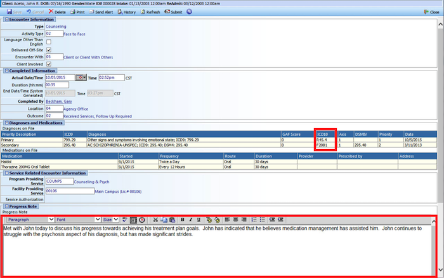The width and height of the screenshot is (444, 278).
Task: Collapse the Diagnoses and Medications section
Action: pyautogui.click(x=6, y=122)
